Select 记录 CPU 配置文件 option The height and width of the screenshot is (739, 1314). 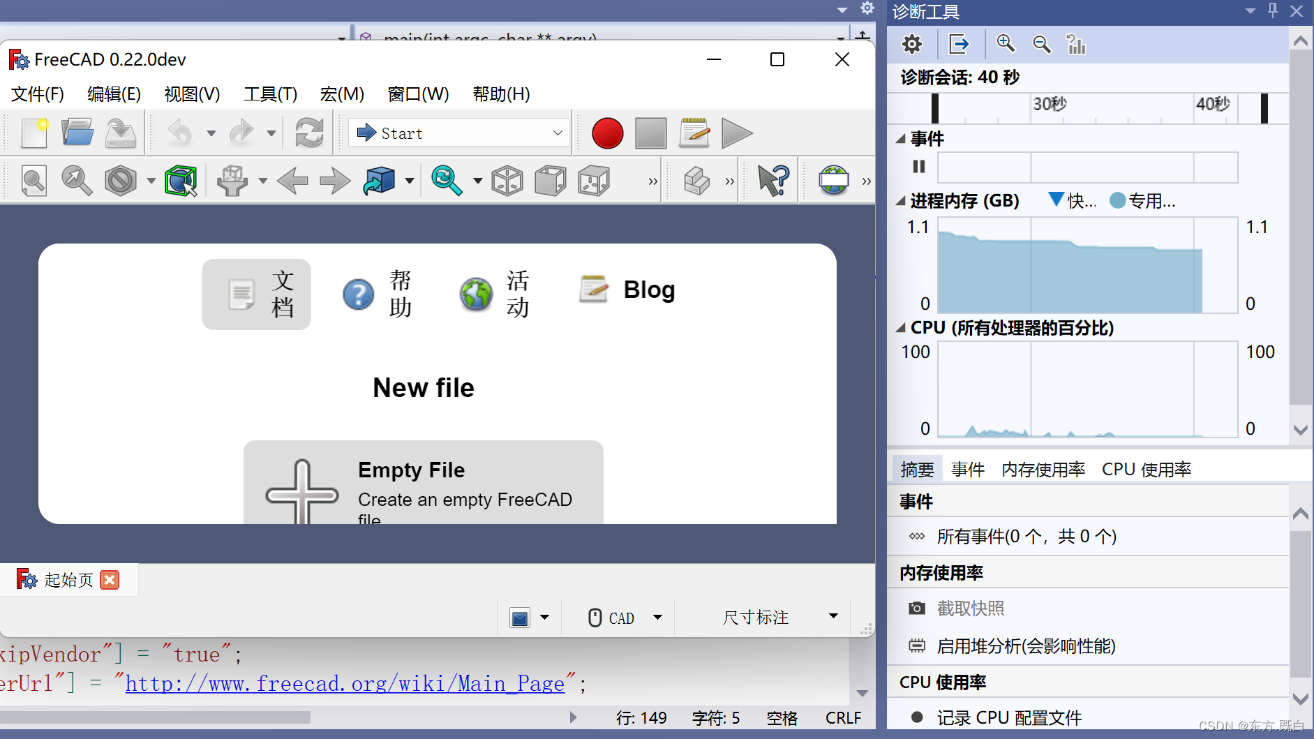click(x=1010, y=717)
